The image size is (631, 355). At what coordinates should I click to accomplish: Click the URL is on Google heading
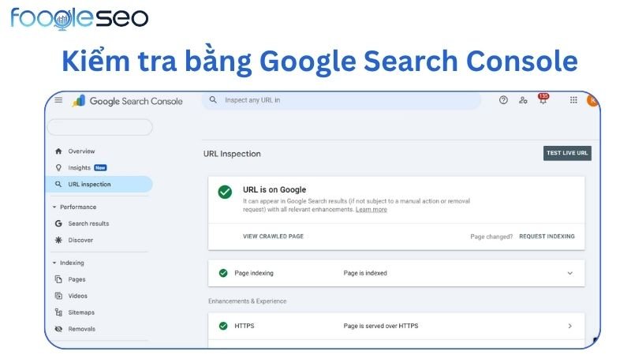point(274,189)
